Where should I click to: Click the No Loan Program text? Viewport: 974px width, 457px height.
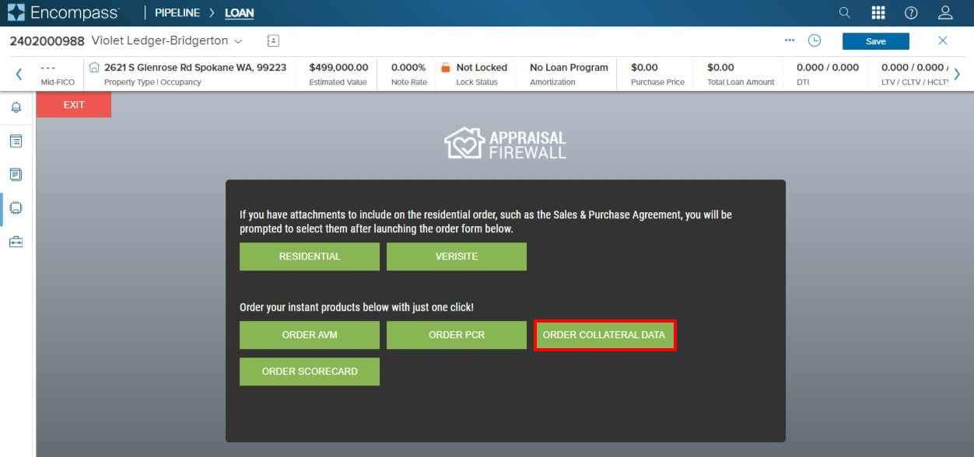tap(569, 68)
